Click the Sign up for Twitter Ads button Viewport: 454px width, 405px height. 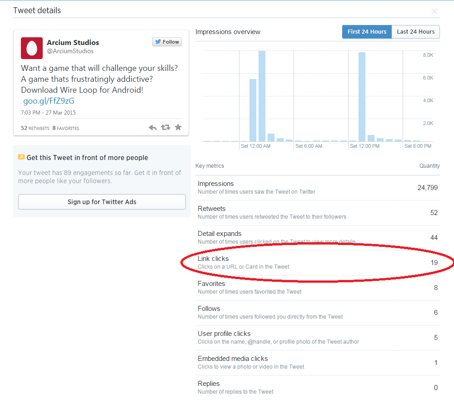[x=102, y=202]
